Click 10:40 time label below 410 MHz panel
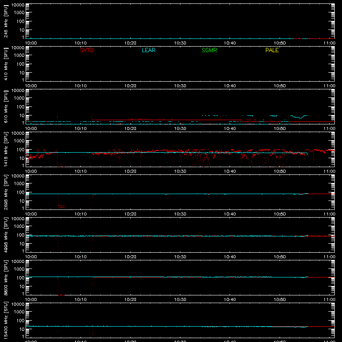This screenshot has height=342, width=342. click(230, 86)
